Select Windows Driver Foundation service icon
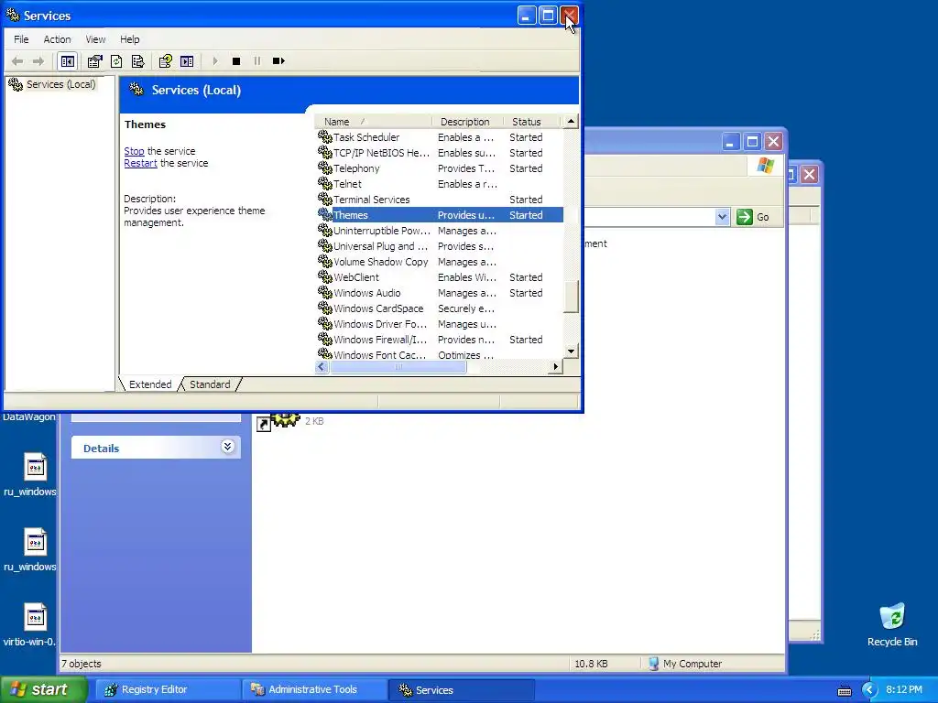938x703 pixels. pyautogui.click(x=325, y=323)
